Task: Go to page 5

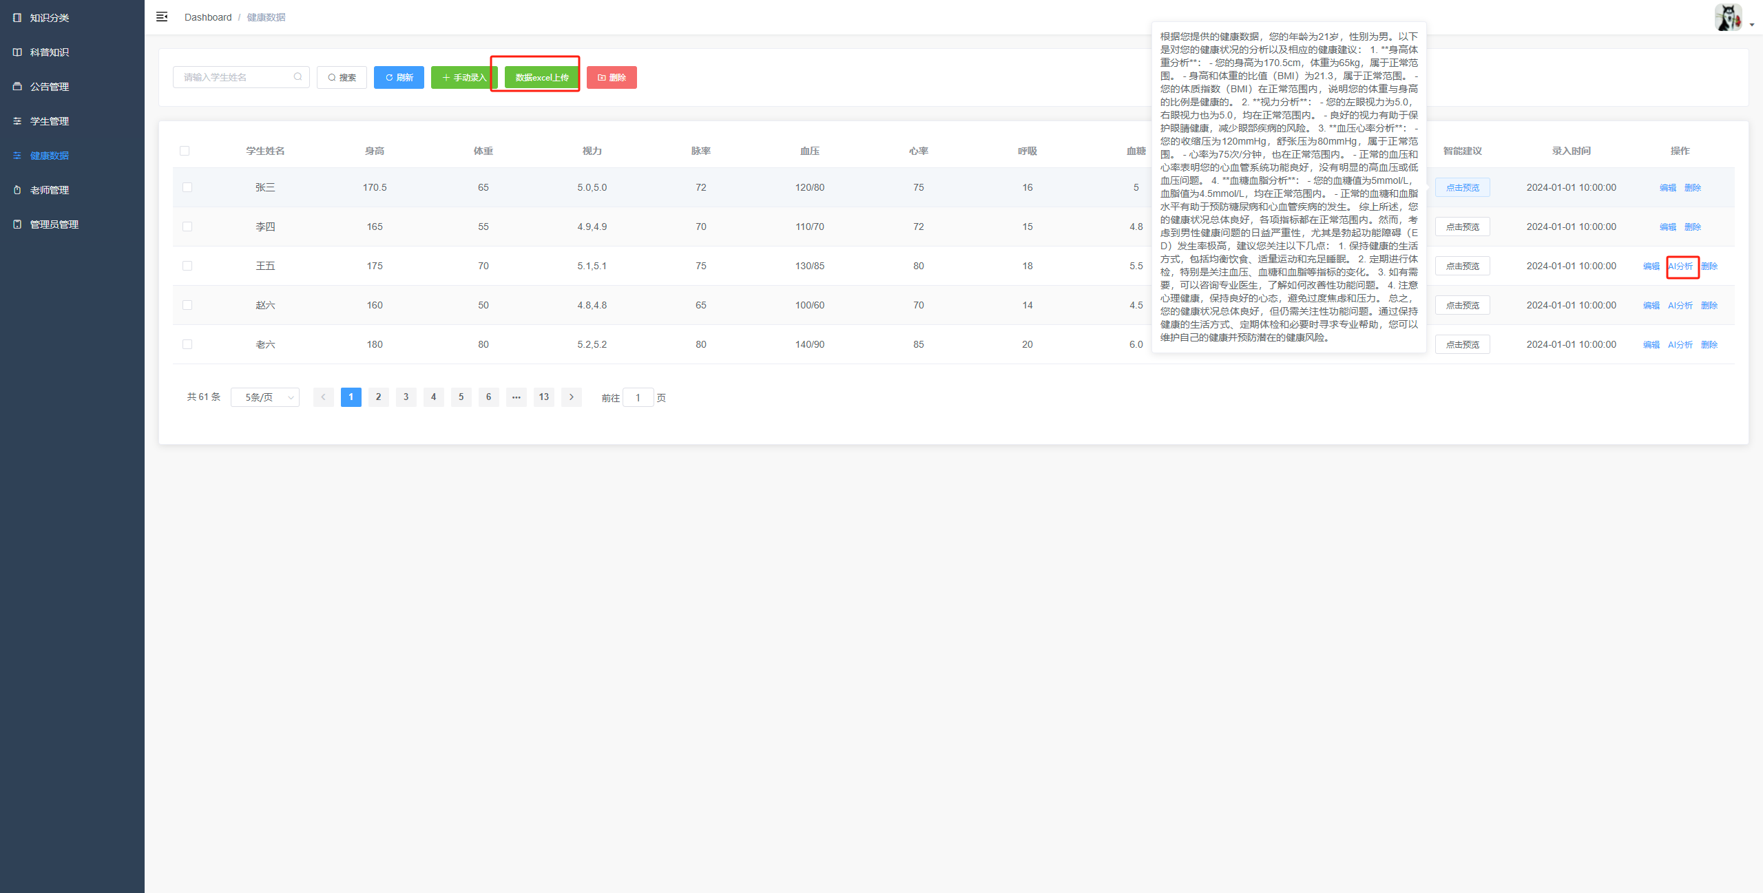Action: point(461,397)
